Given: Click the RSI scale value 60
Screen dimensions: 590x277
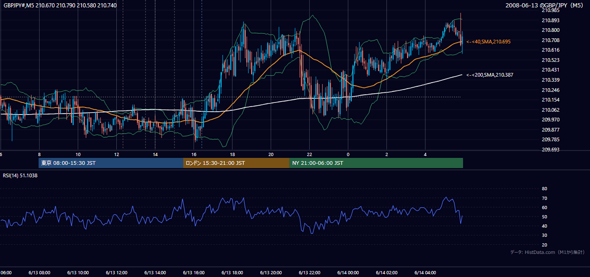Looking at the screenshot, I should tap(544, 207).
